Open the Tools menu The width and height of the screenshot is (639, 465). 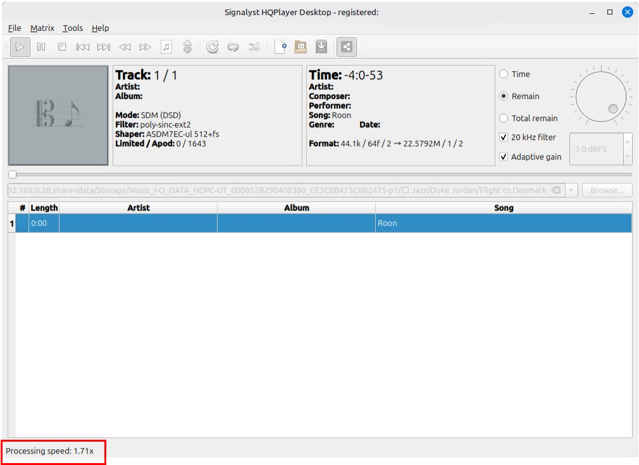tap(73, 28)
